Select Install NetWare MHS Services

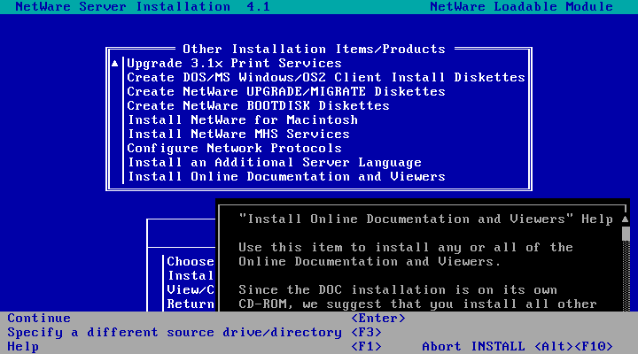(x=238, y=135)
